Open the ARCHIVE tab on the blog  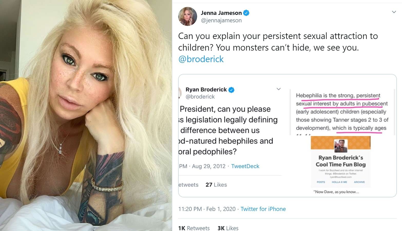[359, 182]
